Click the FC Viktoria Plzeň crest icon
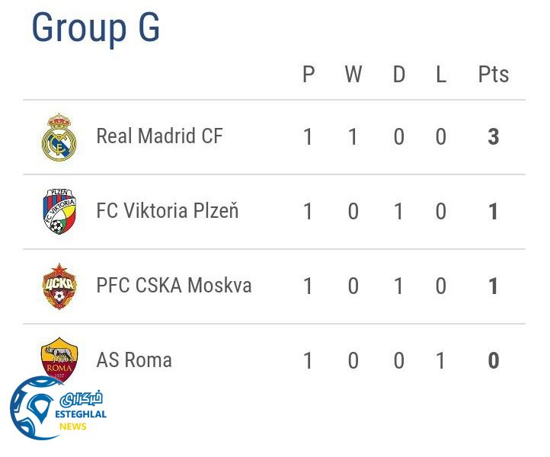550x457 pixels. [x=59, y=211]
